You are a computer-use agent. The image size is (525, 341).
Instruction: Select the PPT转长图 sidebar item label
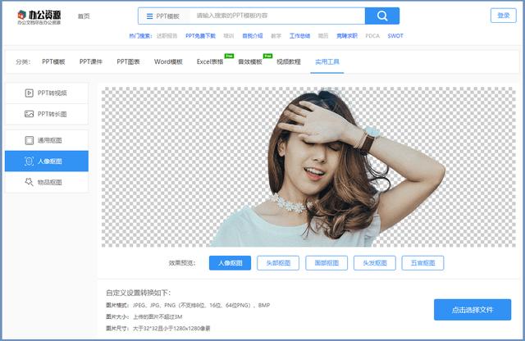click(x=52, y=114)
